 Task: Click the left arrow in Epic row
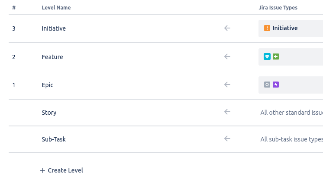227,85
